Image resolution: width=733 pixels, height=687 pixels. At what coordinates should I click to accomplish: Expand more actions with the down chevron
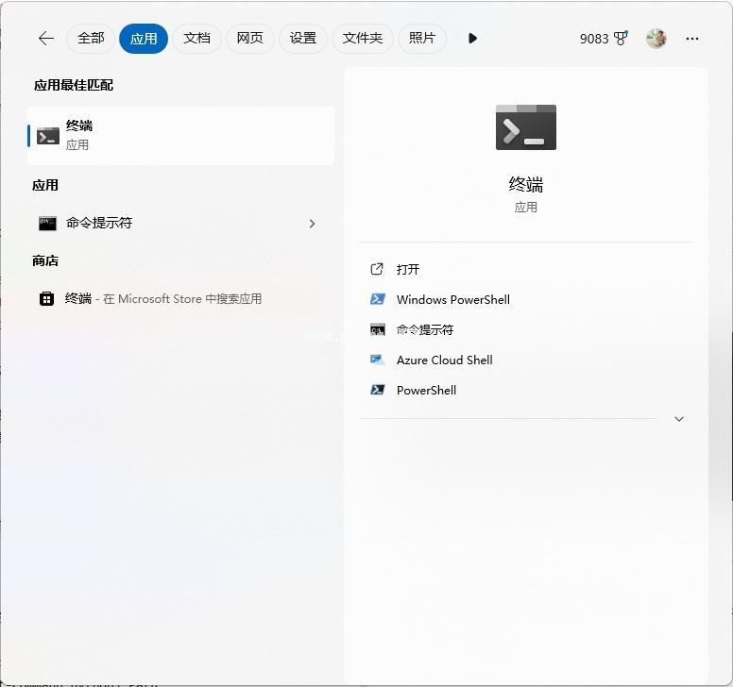point(679,419)
